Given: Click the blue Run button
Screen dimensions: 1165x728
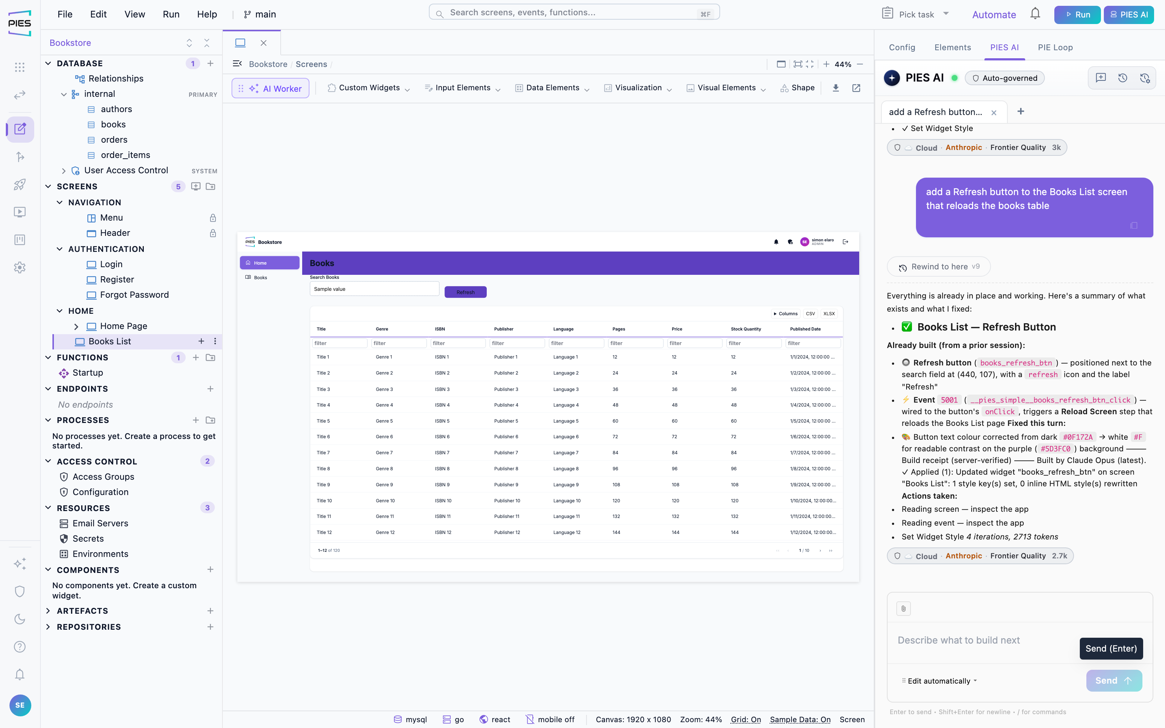Looking at the screenshot, I should tap(1077, 15).
